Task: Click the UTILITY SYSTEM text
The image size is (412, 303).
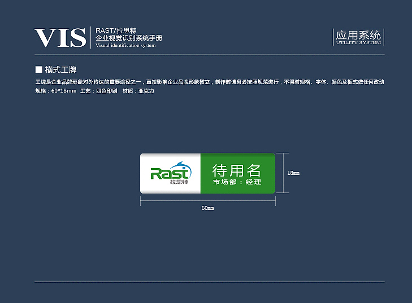Action: click(358, 42)
